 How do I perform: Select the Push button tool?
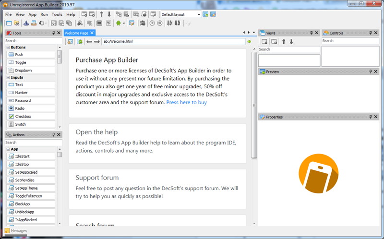point(31,55)
